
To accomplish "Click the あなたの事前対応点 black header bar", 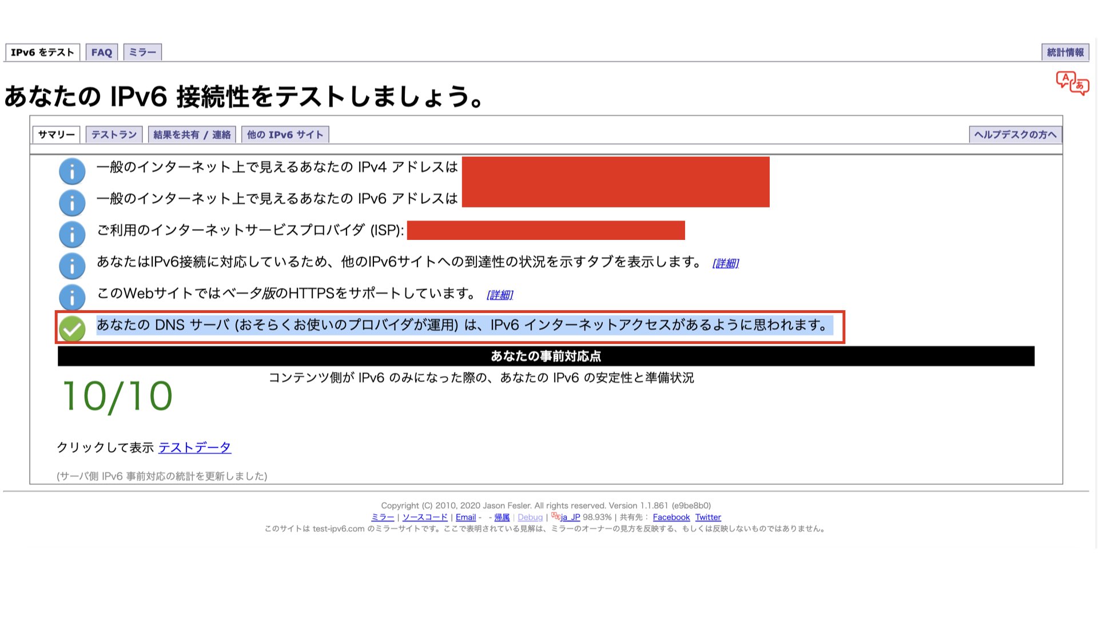I will 546,356.
